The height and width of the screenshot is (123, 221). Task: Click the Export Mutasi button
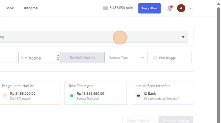(138, 119)
